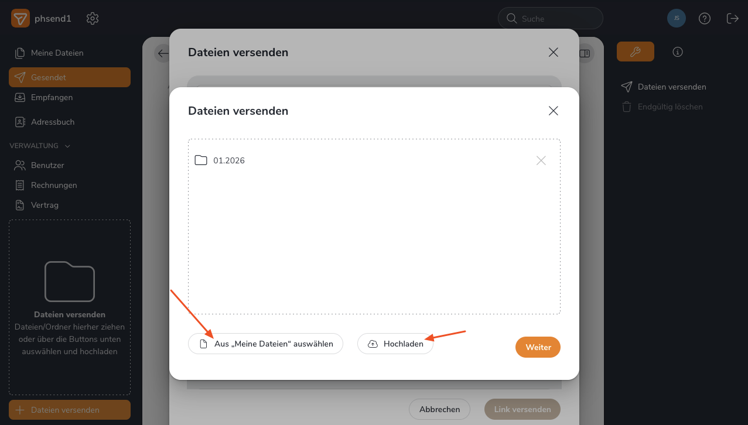
Task: Open Meine Dateien in sidebar
Action: [57, 53]
